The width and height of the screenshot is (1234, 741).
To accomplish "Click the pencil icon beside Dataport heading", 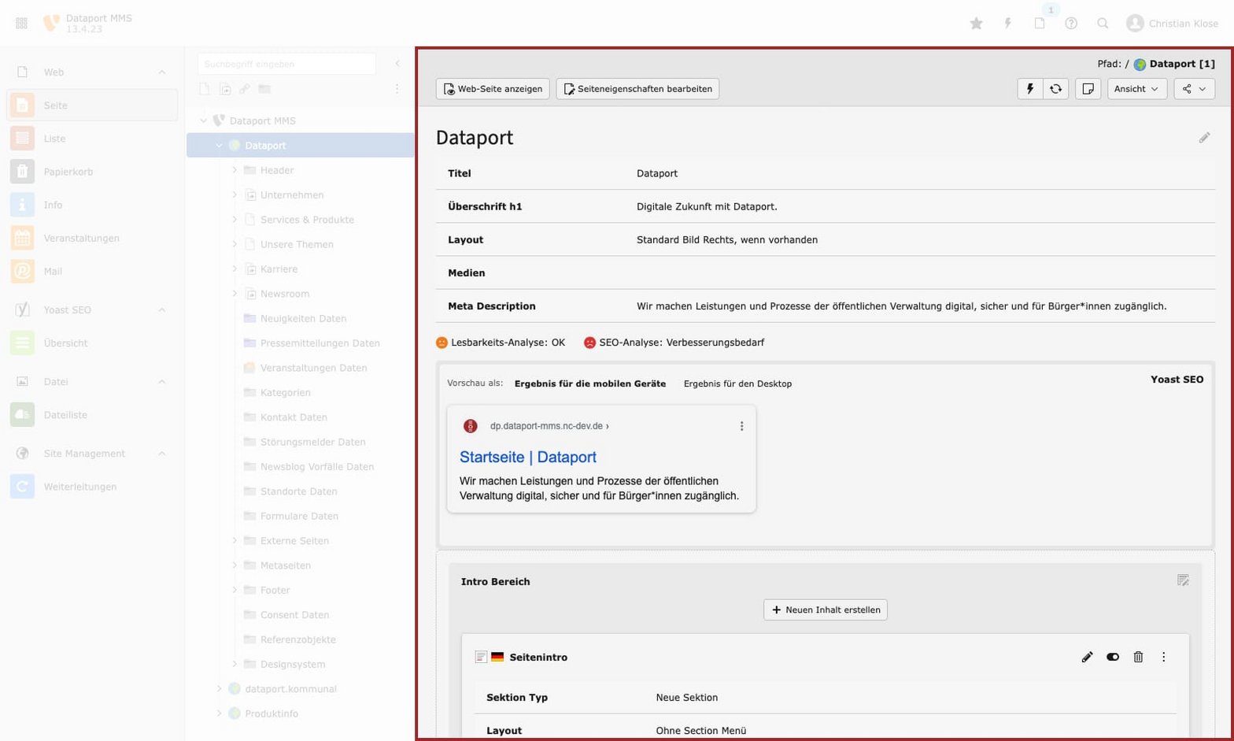I will point(1204,138).
